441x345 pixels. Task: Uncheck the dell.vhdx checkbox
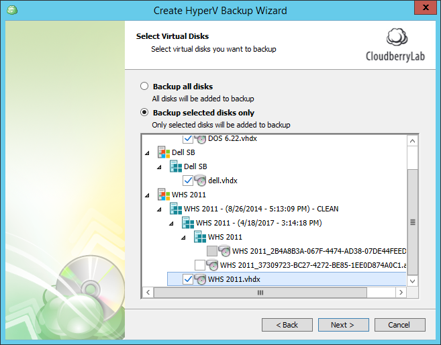pyautogui.click(x=187, y=181)
